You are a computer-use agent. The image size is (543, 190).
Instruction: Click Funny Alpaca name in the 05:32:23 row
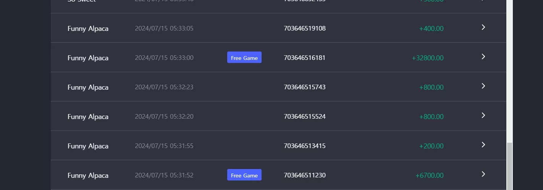(88, 87)
